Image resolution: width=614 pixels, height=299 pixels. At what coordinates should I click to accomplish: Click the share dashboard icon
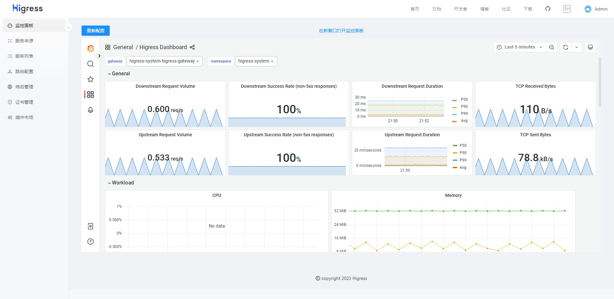pyautogui.click(x=192, y=47)
